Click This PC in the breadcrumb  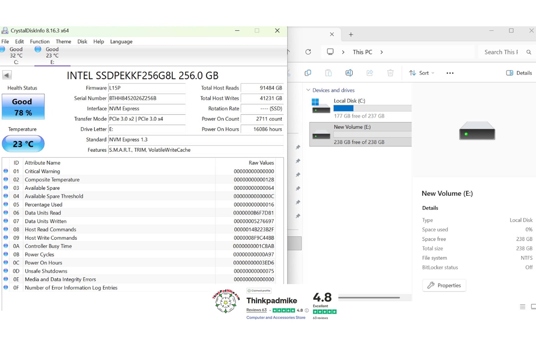point(362,52)
